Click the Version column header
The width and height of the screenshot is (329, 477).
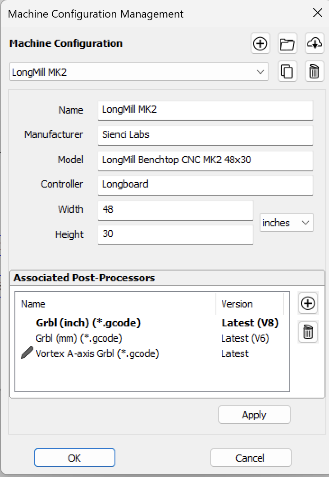(250, 304)
